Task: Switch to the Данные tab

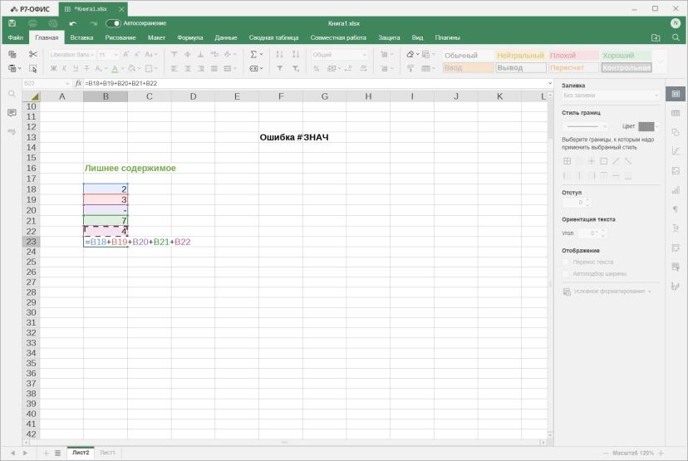Action: click(x=226, y=37)
